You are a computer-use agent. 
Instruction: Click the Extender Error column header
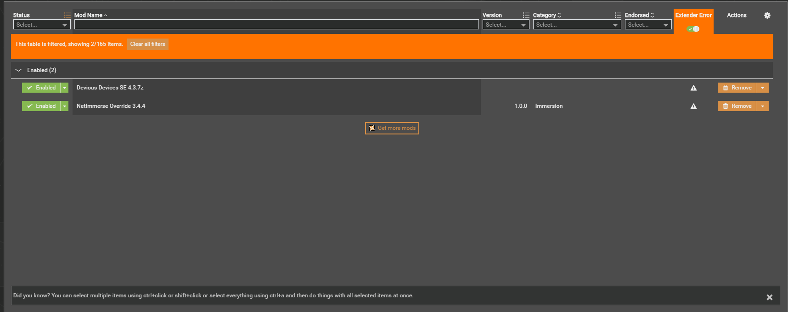(x=693, y=15)
